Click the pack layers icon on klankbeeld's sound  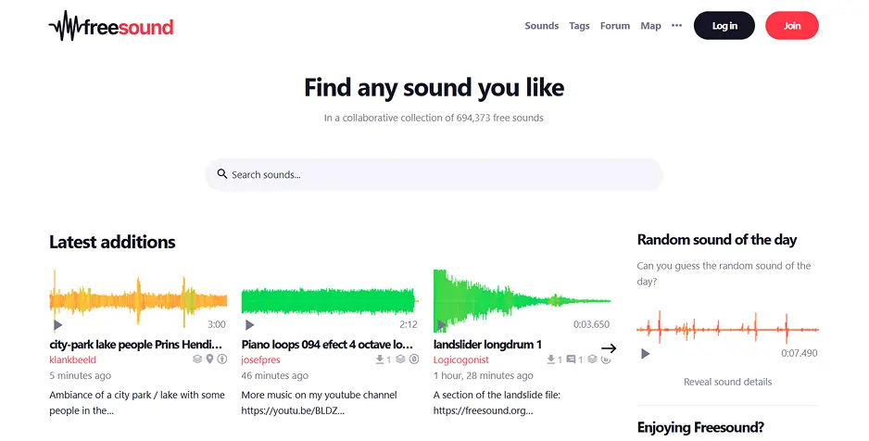coord(197,359)
